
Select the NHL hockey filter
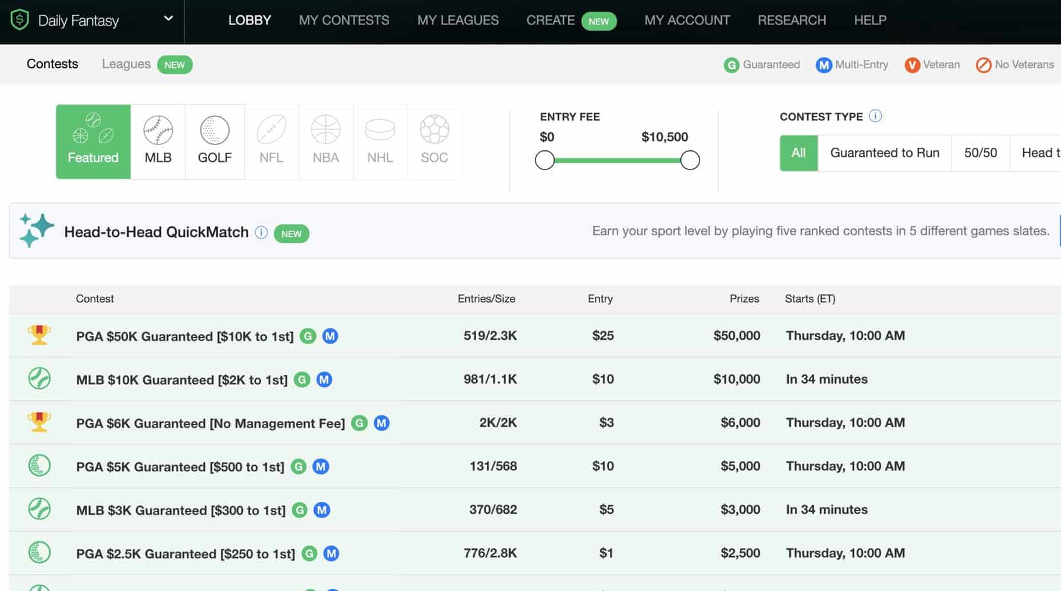380,141
